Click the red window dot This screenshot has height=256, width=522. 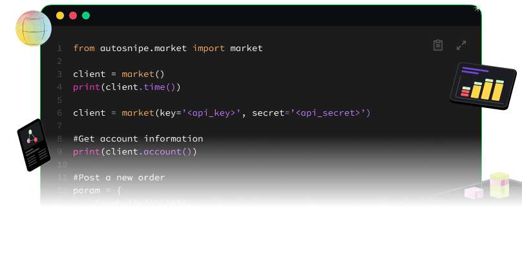pos(73,16)
